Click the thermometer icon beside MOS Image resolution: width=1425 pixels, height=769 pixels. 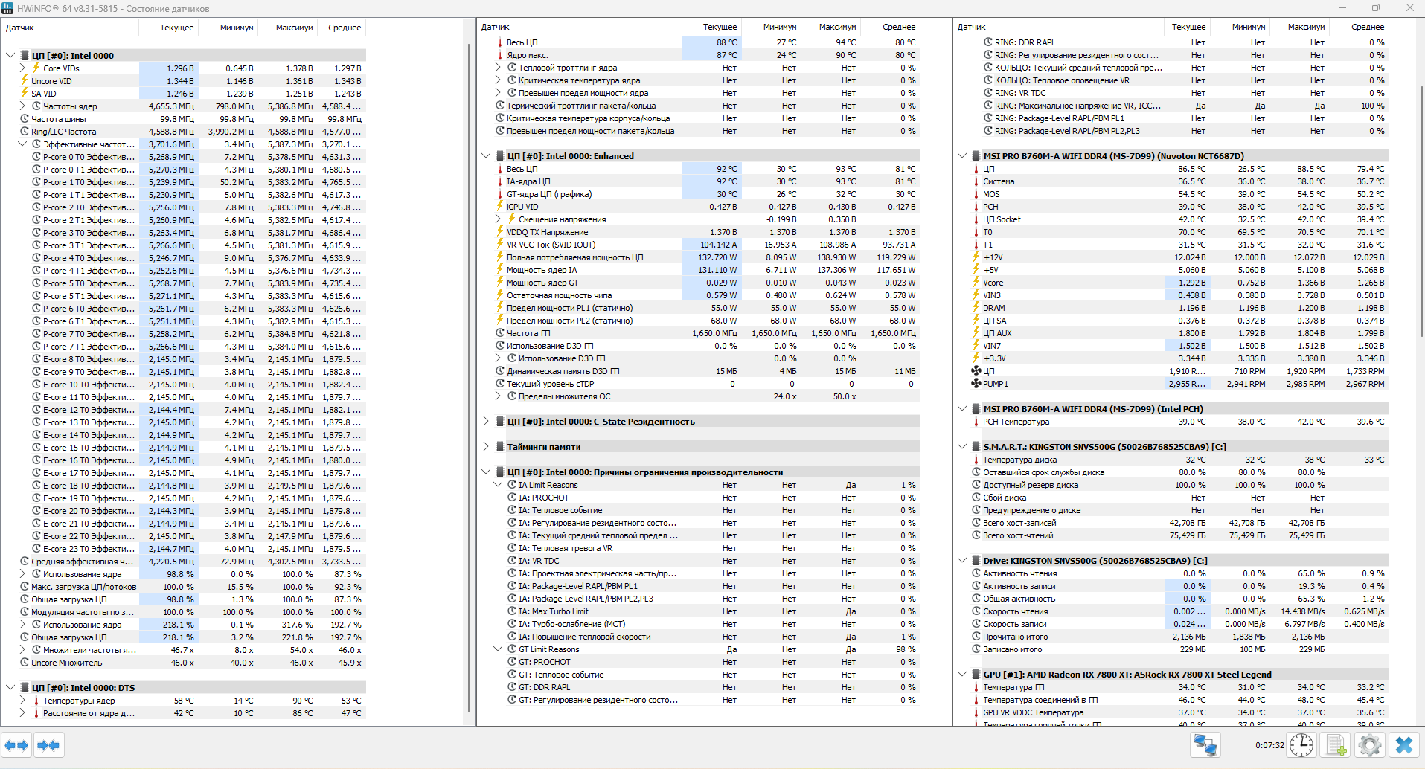(976, 194)
